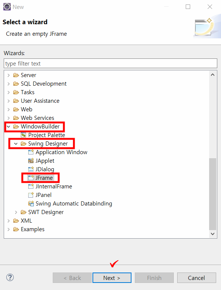The width and height of the screenshot is (221, 290).
Task: Click the WindowBuilder open folder icon
Action: (x=16, y=127)
